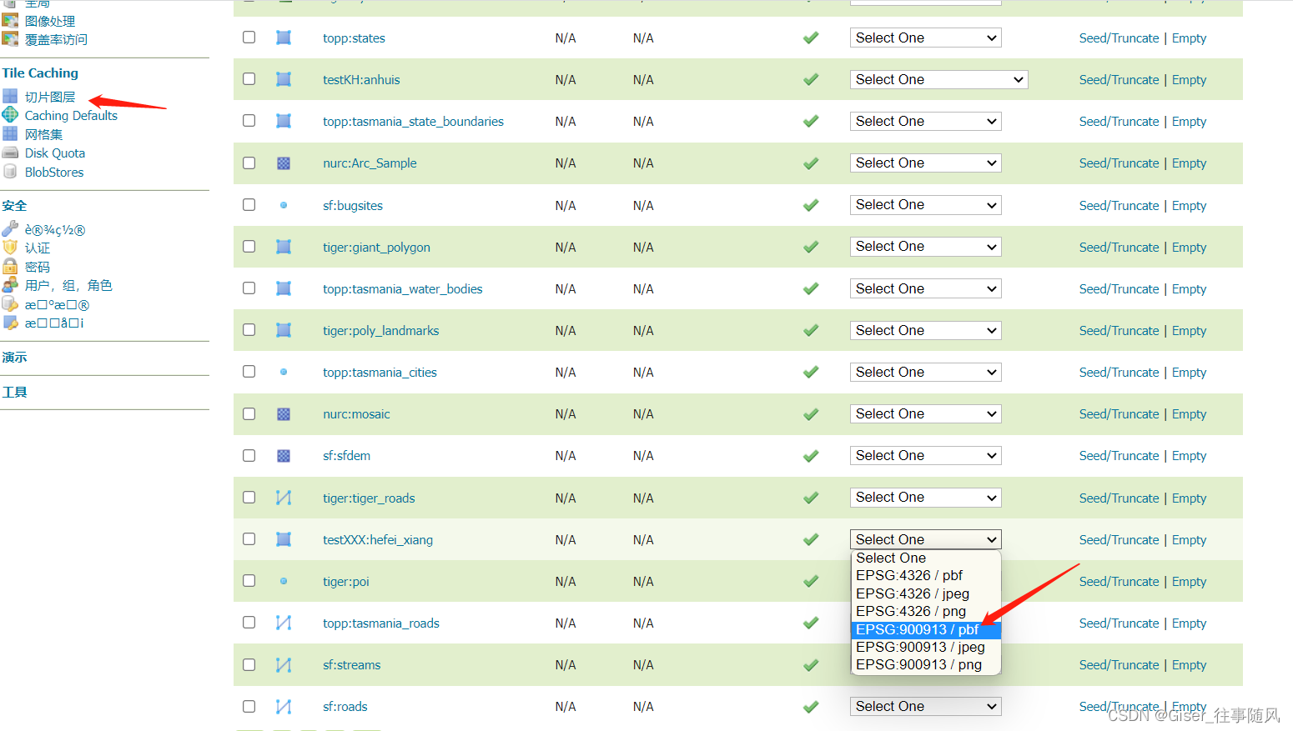Open preview dropdown for tiger:poly_landmarks

pyautogui.click(x=925, y=330)
